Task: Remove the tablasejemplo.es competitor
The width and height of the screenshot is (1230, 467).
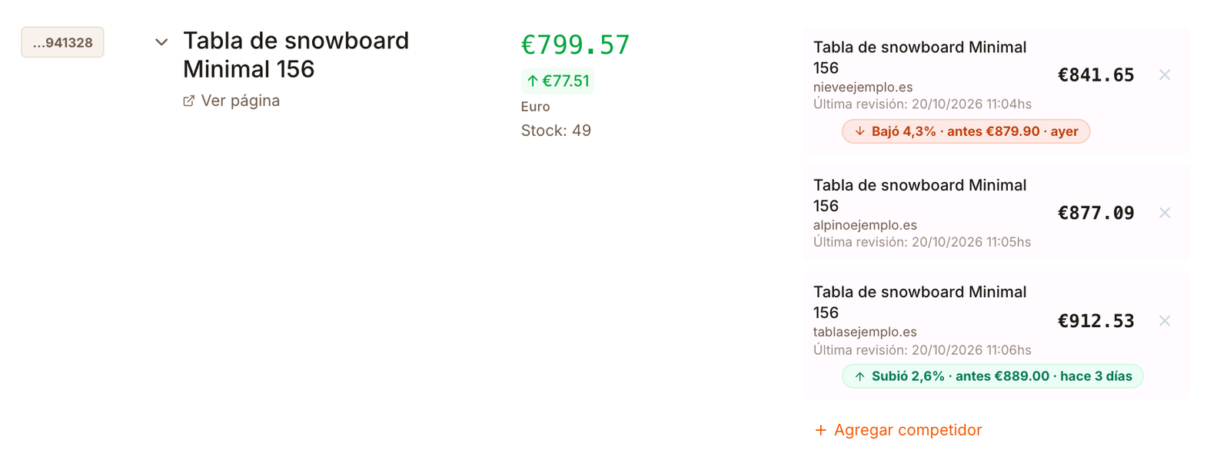Action: [1165, 320]
